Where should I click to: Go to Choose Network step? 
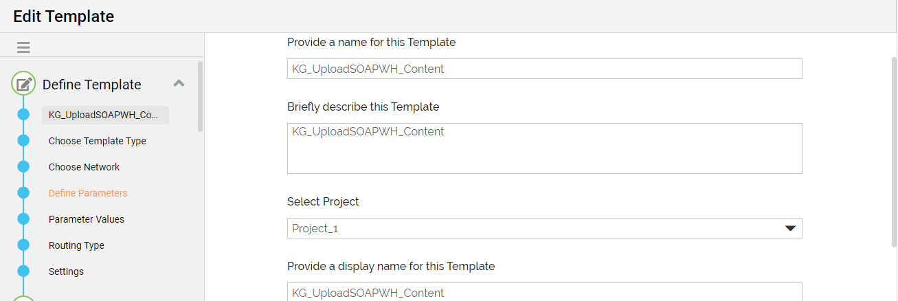(84, 167)
